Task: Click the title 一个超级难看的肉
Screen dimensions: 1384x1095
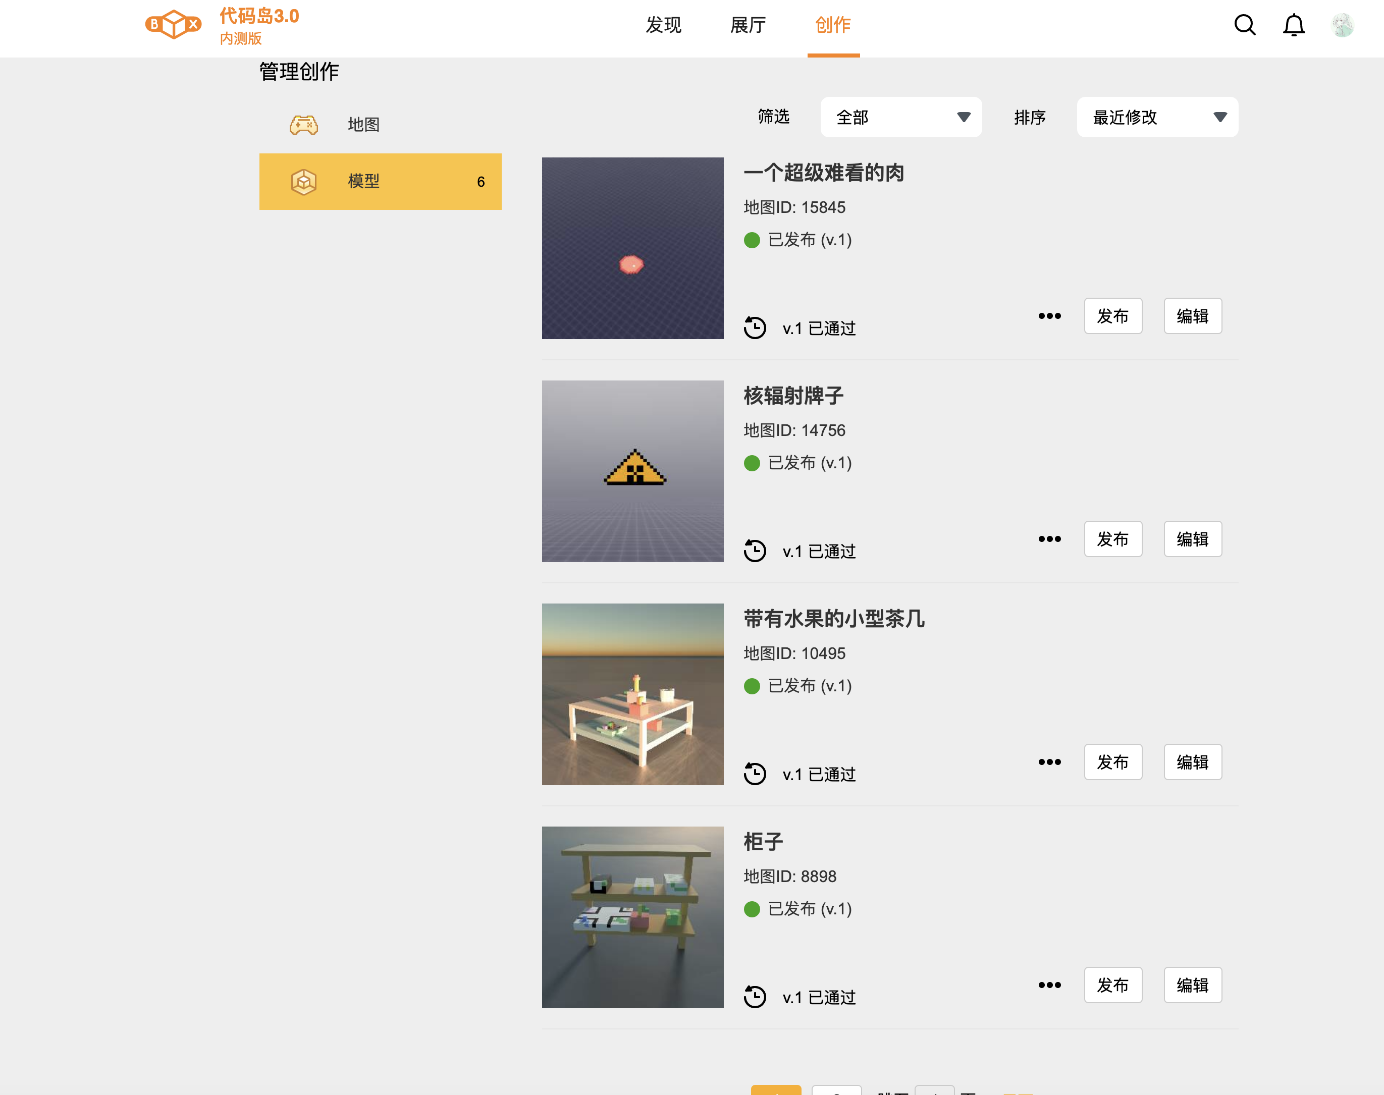Action: 823,173
